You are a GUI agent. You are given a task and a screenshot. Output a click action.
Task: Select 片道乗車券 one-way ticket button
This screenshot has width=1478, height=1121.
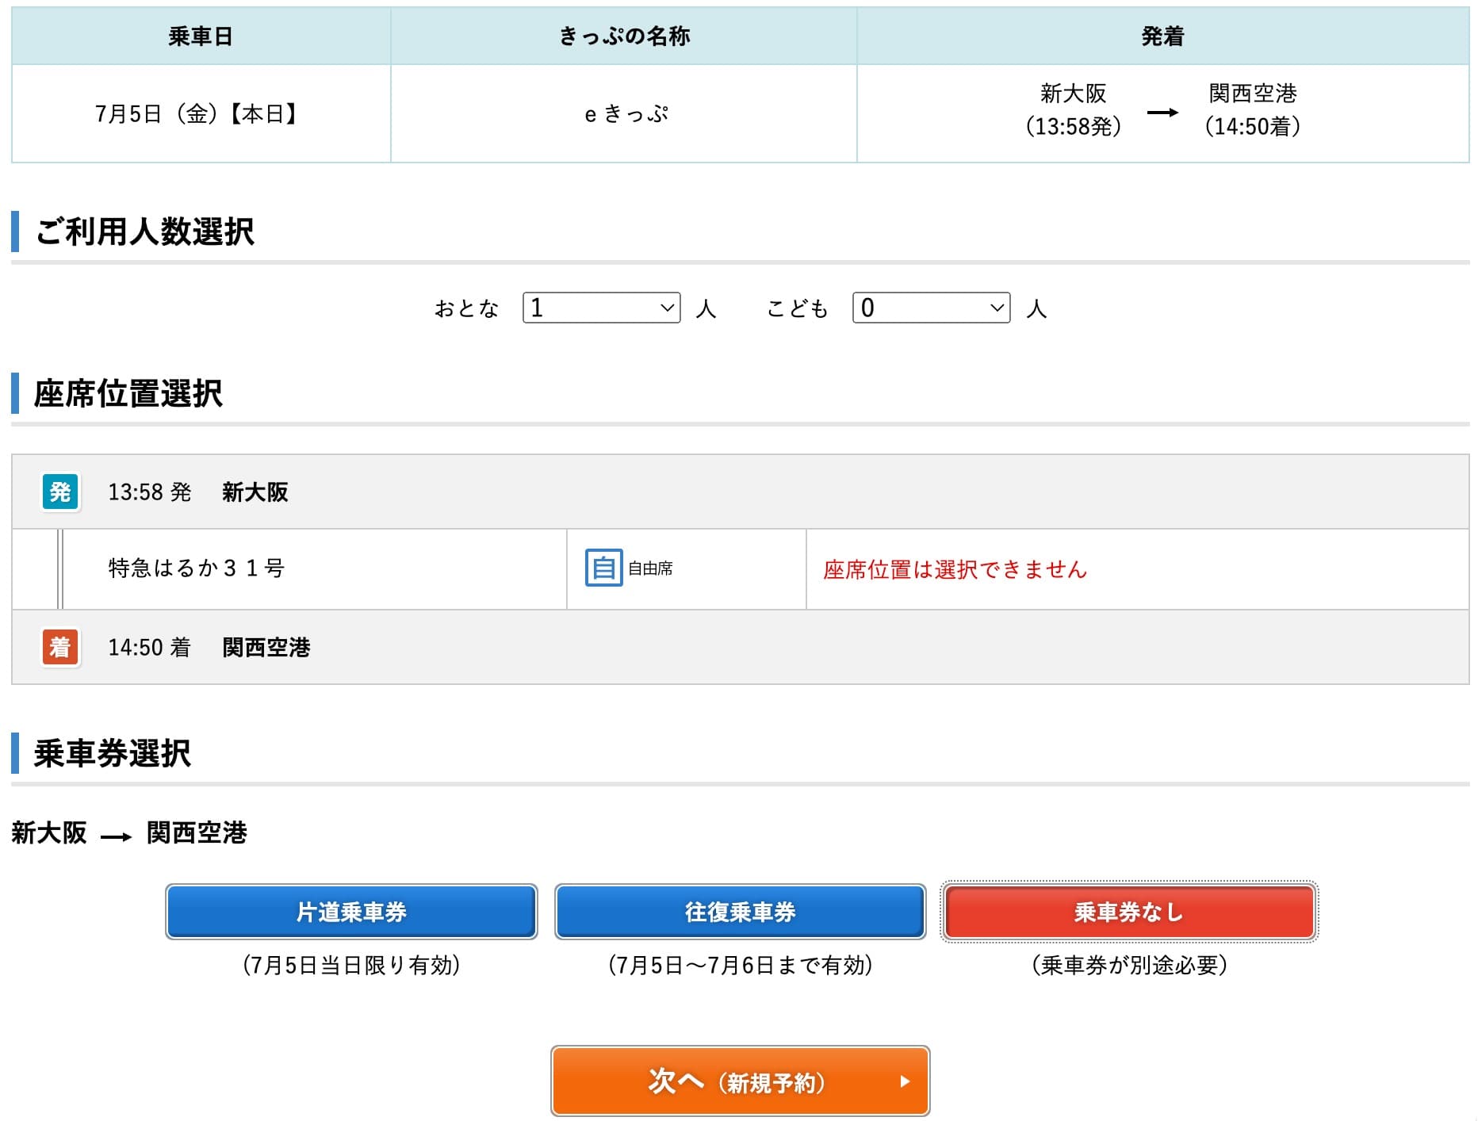[x=351, y=912]
